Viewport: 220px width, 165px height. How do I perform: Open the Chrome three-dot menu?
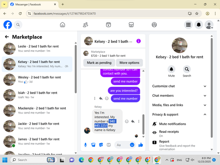click(215, 14)
